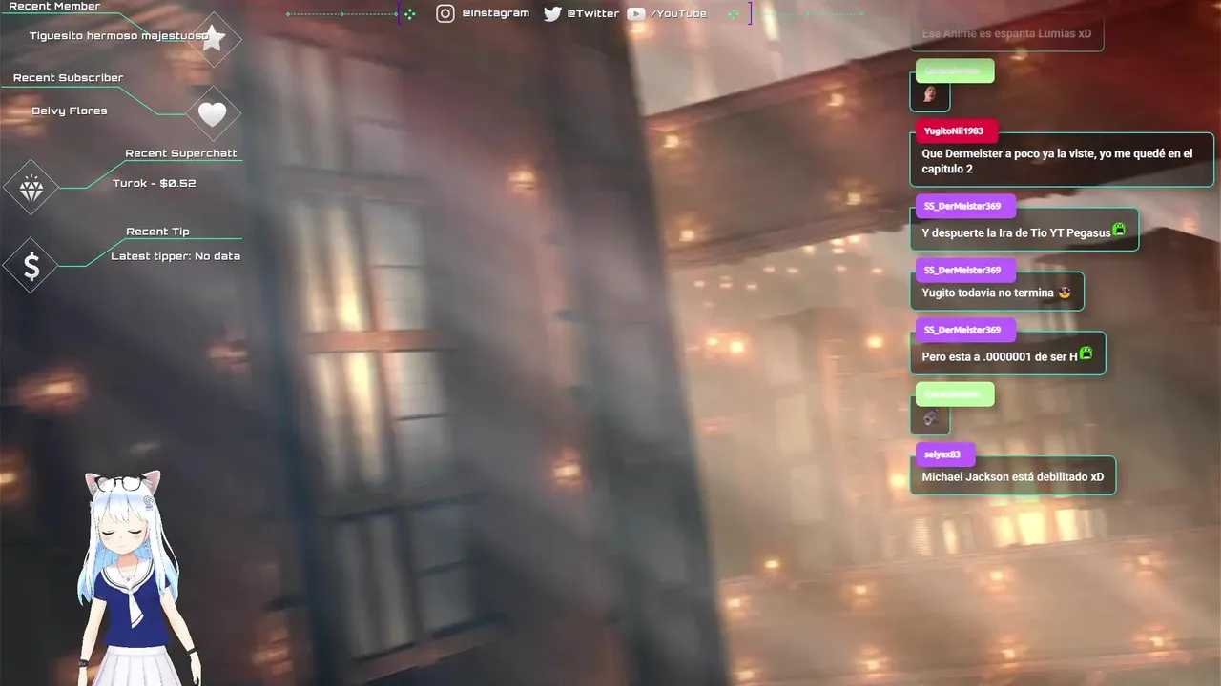Click the superchat entry 'Turok - $0.52'

click(x=155, y=183)
